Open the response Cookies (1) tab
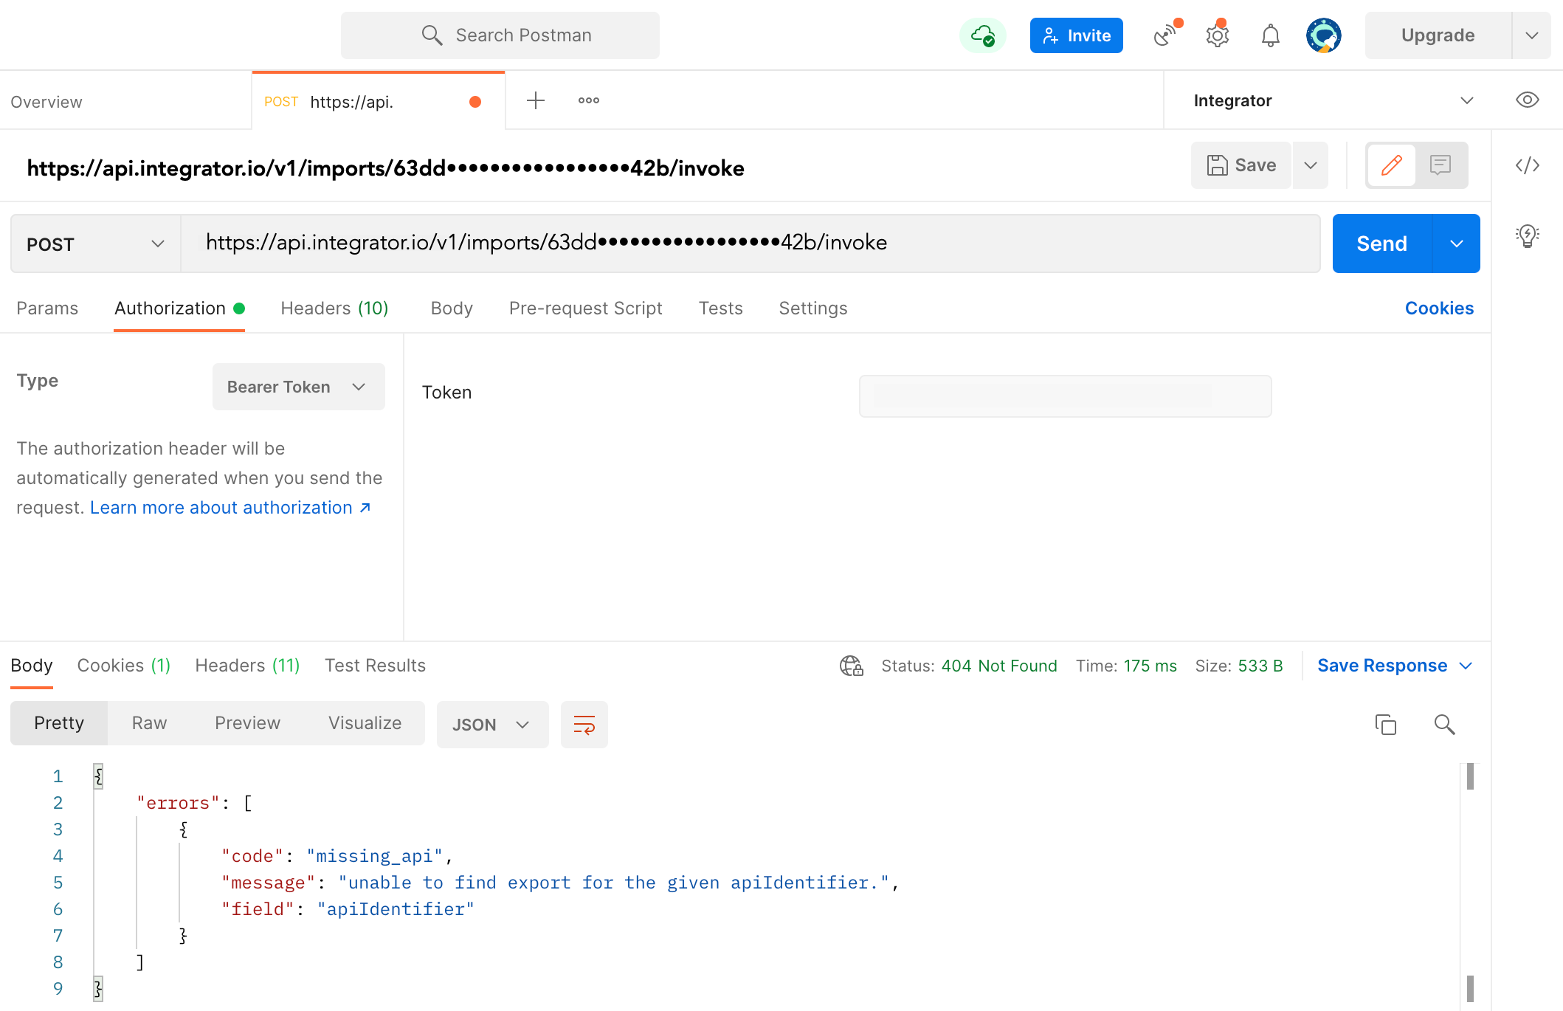 pos(124,666)
